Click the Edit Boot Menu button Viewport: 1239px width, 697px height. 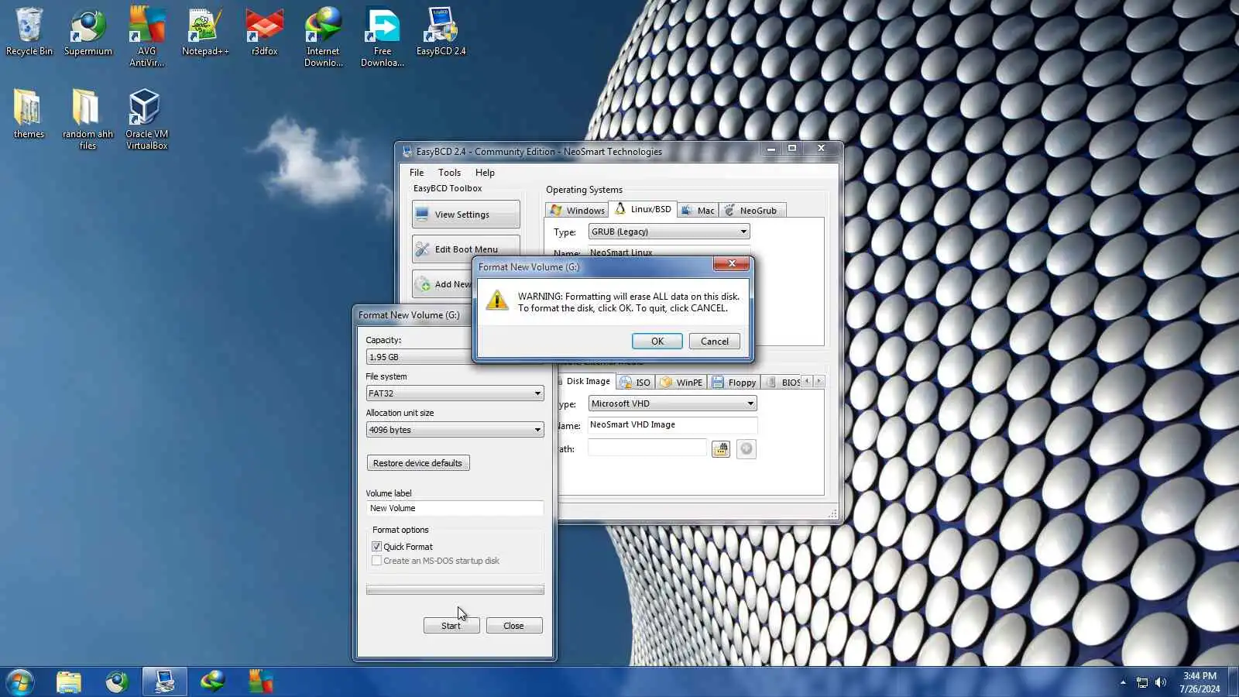[x=465, y=249]
